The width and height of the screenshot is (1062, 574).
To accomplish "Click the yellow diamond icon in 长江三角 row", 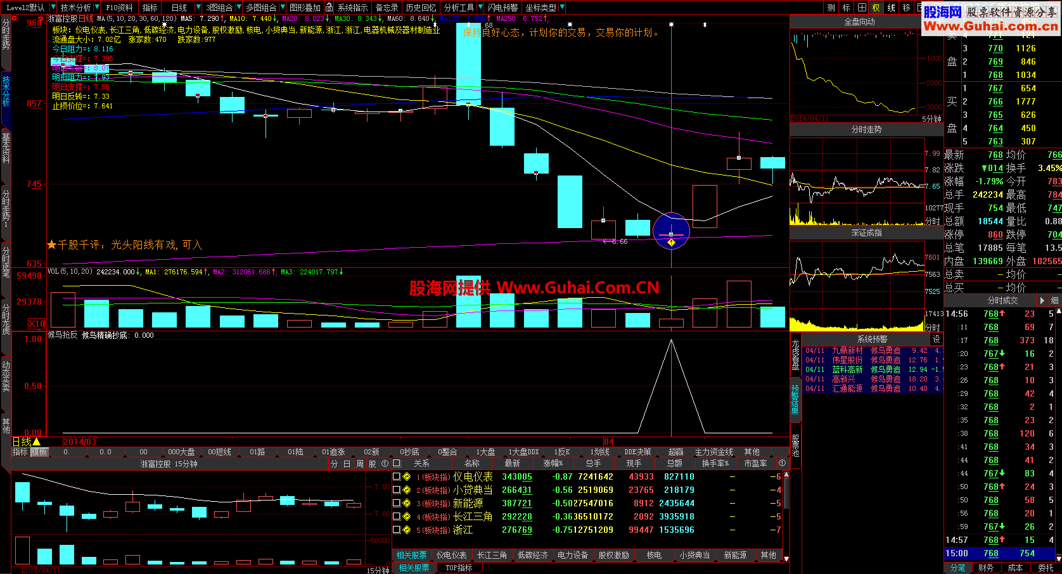I will click(x=407, y=516).
